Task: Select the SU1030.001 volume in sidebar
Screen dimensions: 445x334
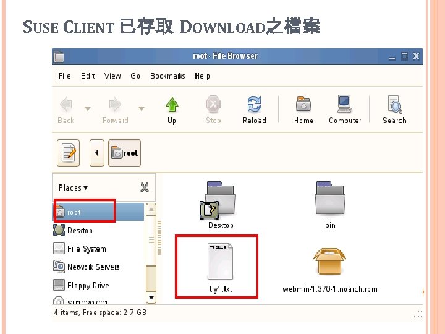Action: pos(98,301)
